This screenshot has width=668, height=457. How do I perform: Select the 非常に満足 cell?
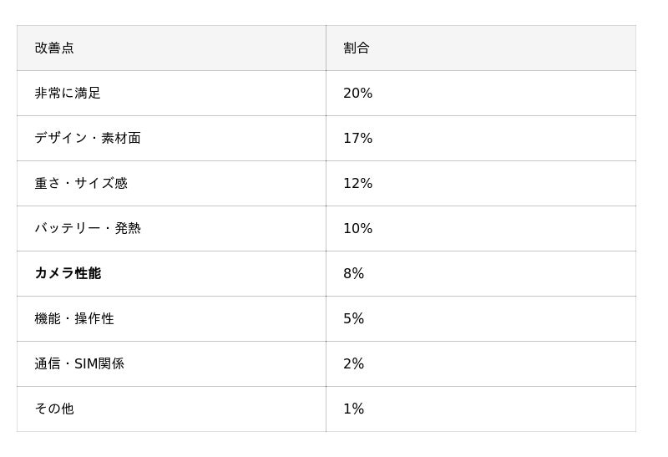(68, 94)
